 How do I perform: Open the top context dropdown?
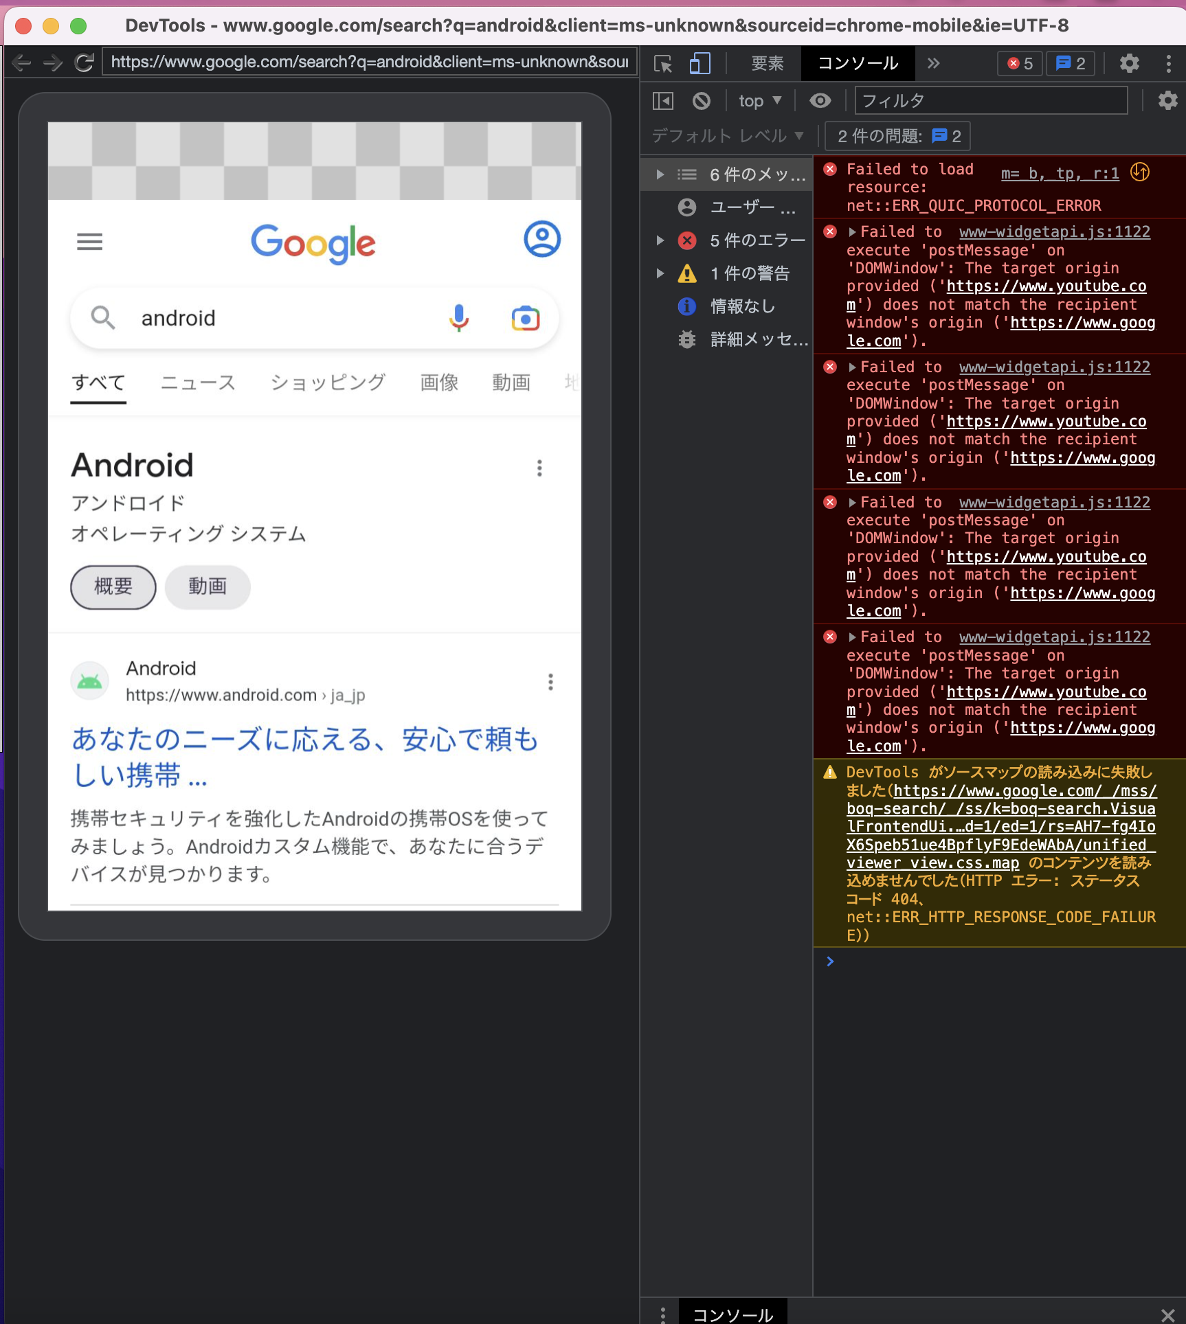(760, 101)
